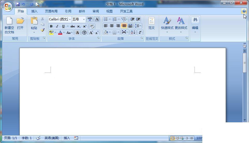Open bullet list style dropdown
The image size is (249, 143).
[110, 19]
